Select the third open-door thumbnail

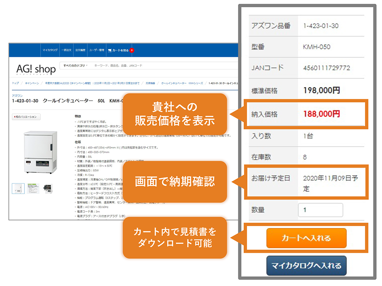pyautogui.click(x=48, y=189)
